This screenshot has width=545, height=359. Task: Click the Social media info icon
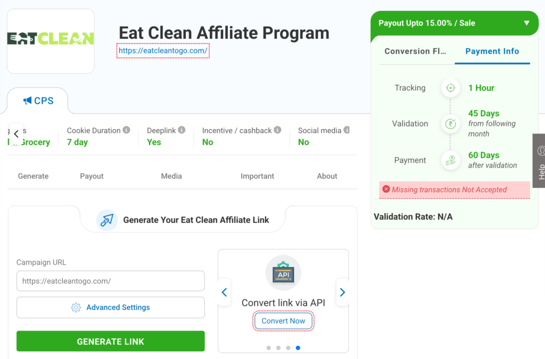(346, 130)
